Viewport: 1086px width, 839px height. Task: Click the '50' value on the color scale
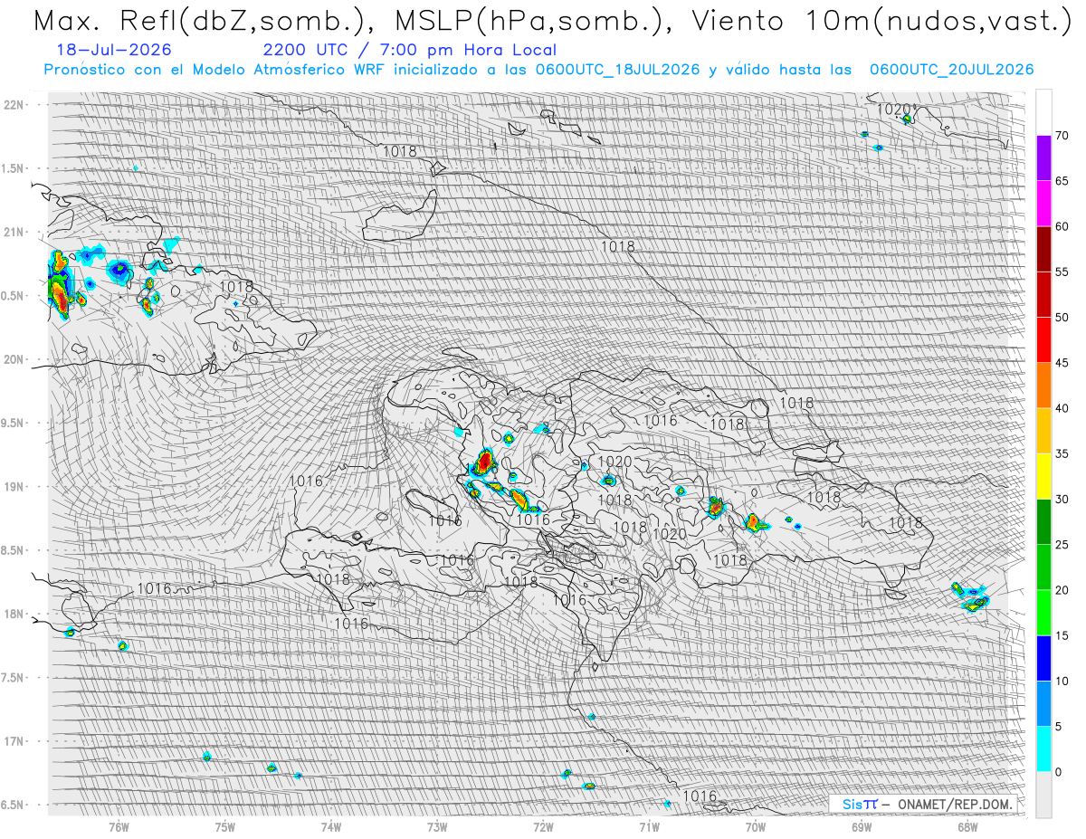[1062, 318]
